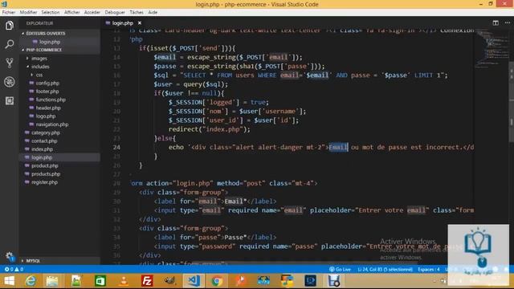This screenshot has height=289, width=514.
Task: Open the floppy disk icon in taskbar
Action: point(334,281)
